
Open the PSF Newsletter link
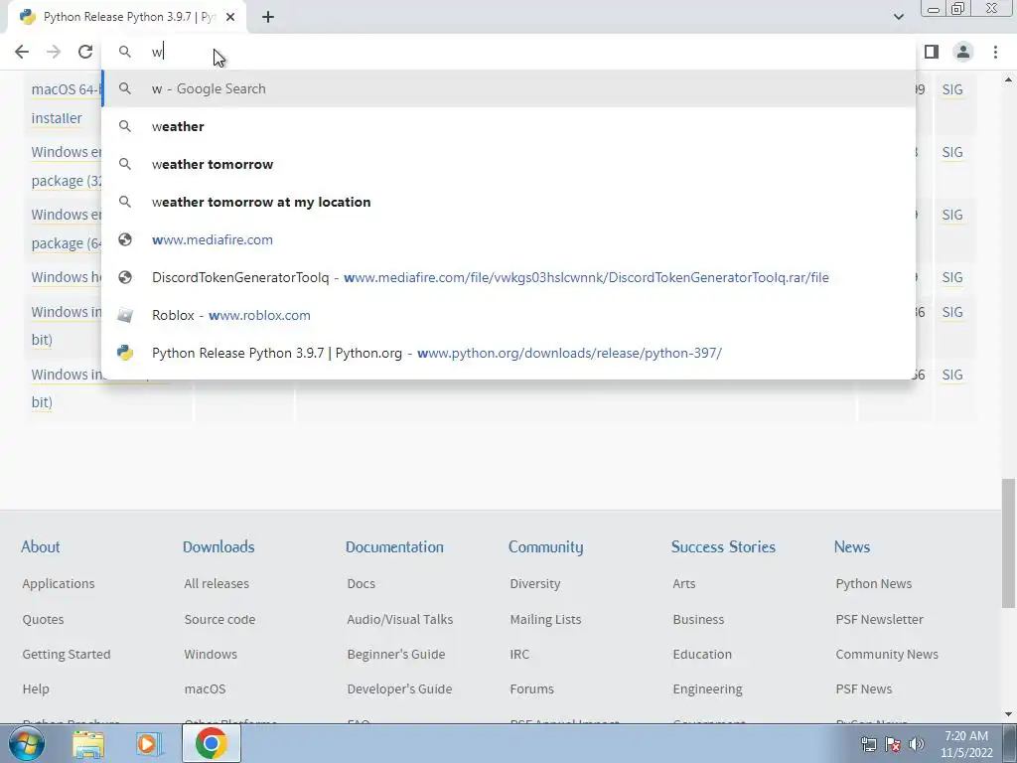tap(880, 620)
